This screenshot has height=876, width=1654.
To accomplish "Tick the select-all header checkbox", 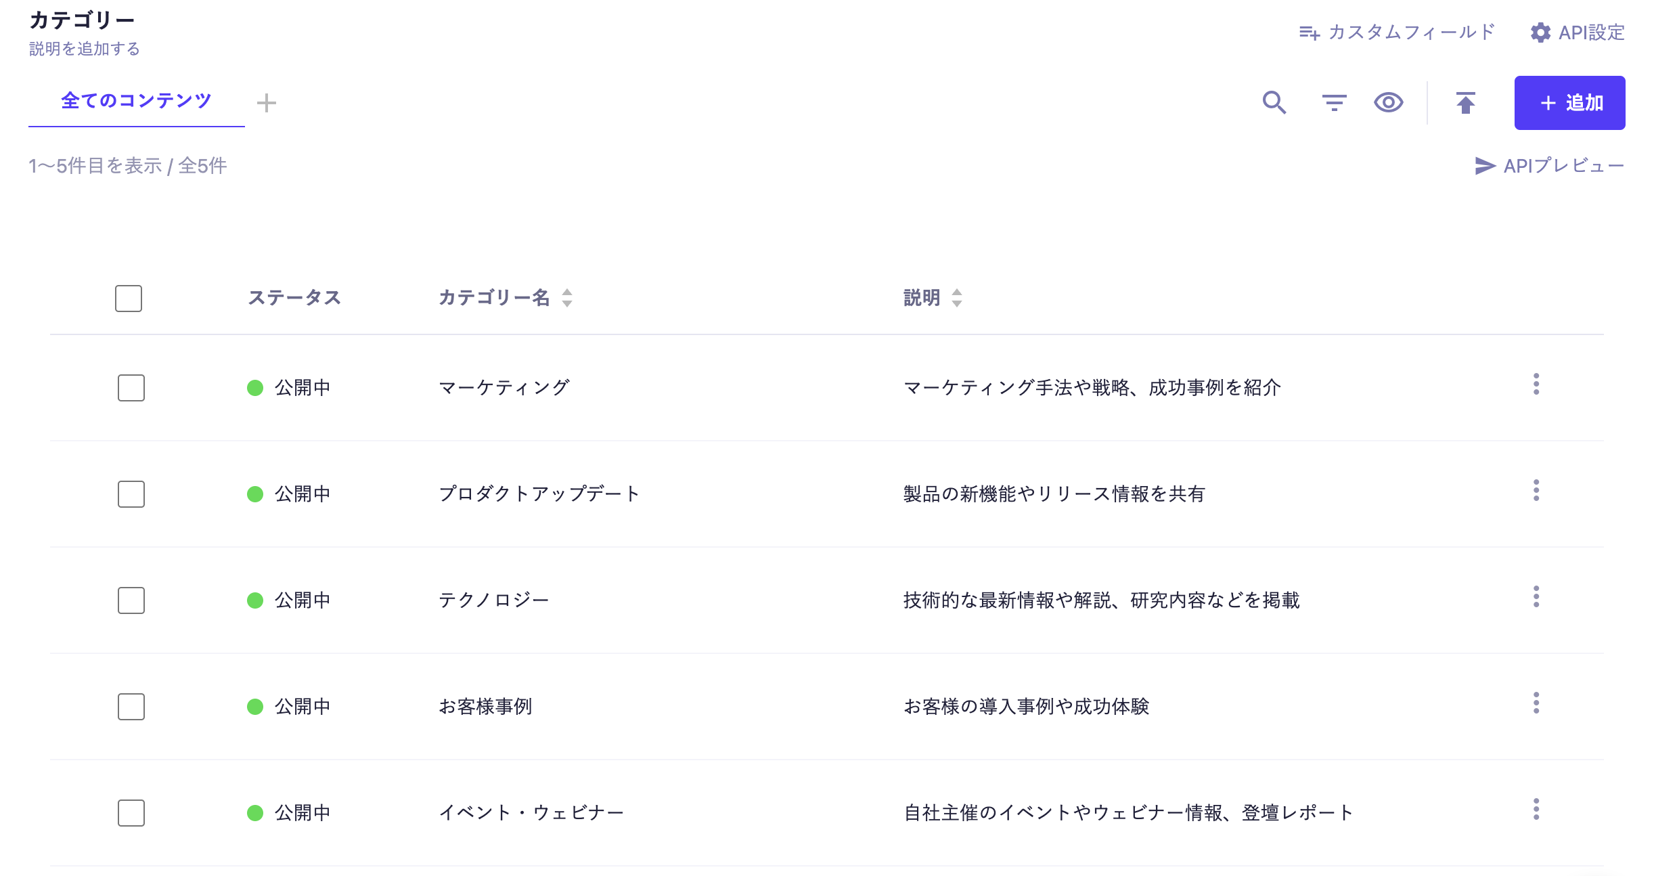I will point(129,299).
